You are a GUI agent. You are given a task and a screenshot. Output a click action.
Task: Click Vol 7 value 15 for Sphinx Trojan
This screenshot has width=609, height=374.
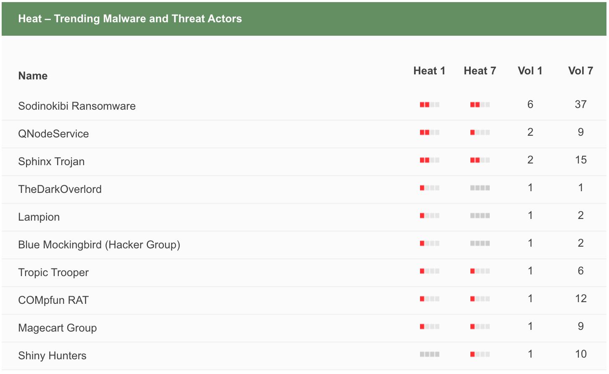click(581, 160)
